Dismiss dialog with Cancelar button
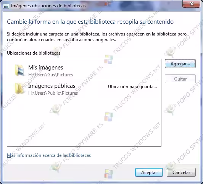This screenshot has width=203, height=184. [181, 172]
